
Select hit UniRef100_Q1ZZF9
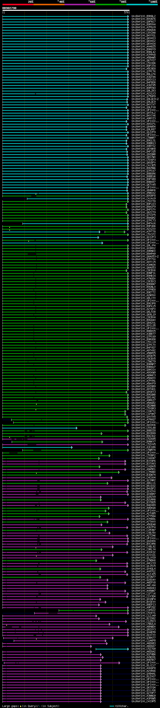[143, 132]
